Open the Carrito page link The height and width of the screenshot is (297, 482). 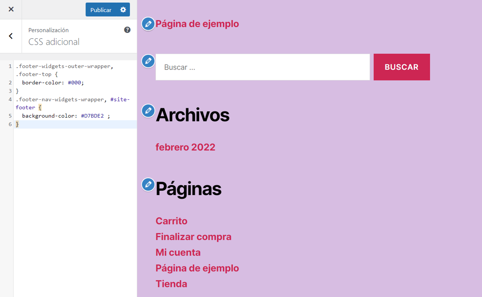[171, 221]
